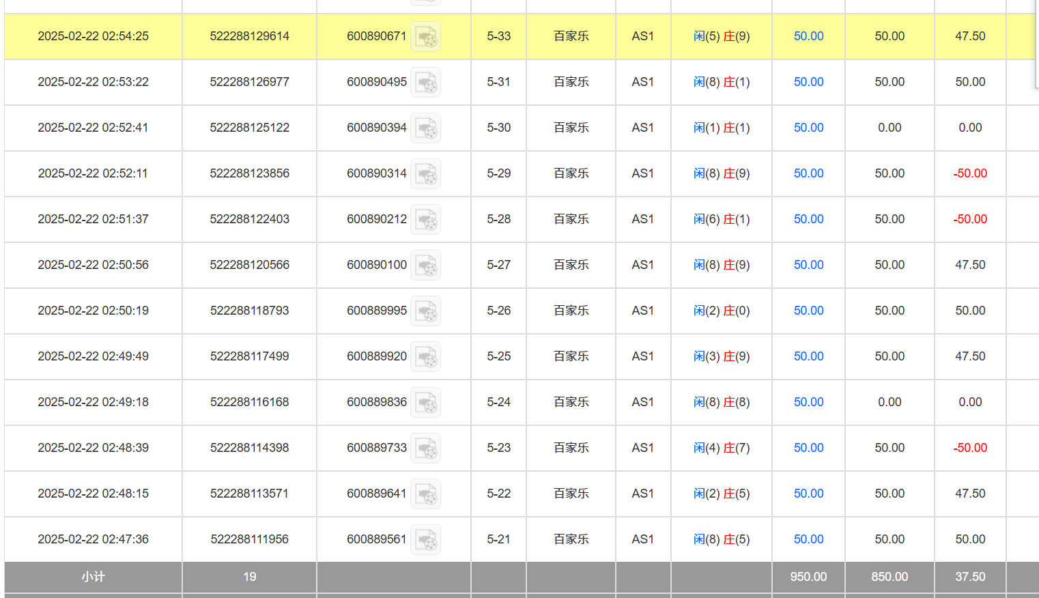Play the replay for game 600890314
The width and height of the screenshot is (1039, 598).
pos(425,174)
